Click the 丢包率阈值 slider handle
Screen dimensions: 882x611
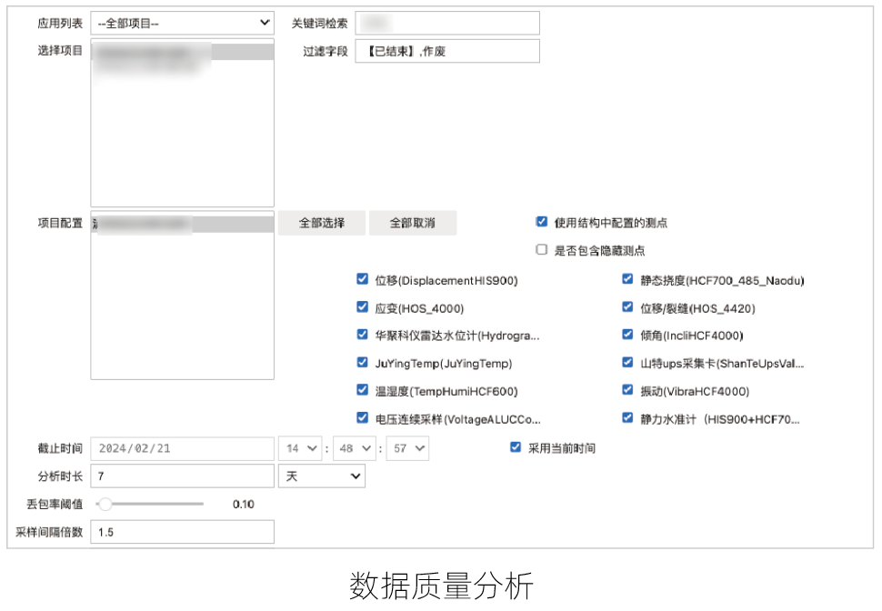tap(105, 504)
